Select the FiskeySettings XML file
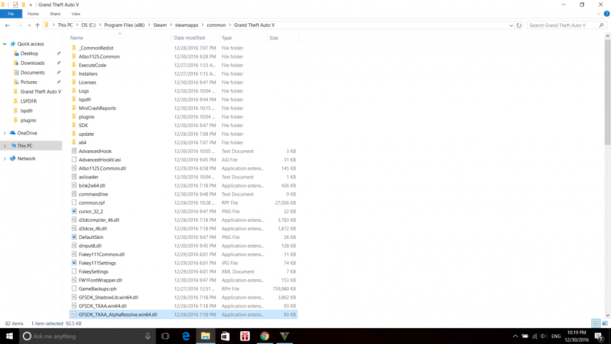 point(93,271)
